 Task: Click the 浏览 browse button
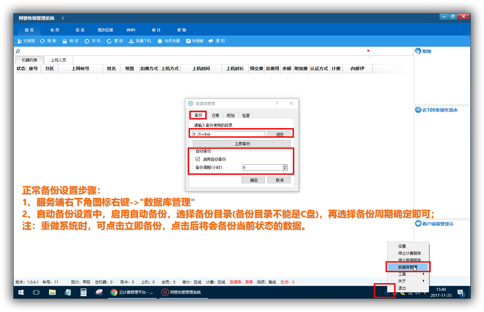coord(279,134)
